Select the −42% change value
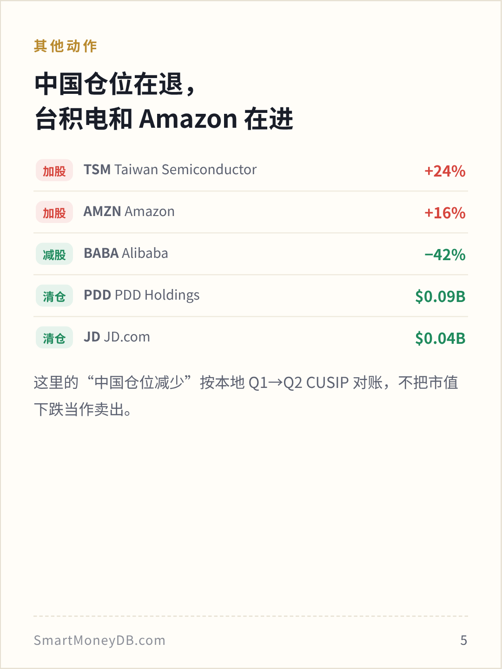This screenshot has height=669, width=502. click(445, 255)
